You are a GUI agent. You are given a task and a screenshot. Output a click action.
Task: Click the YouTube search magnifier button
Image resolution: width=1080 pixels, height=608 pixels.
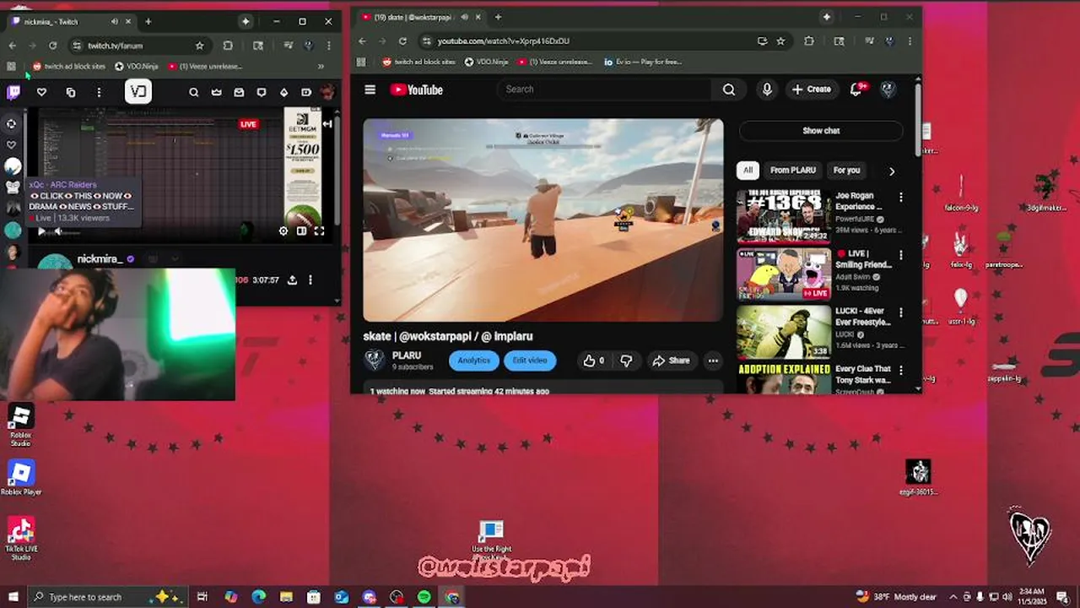pyautogui.click(x=729, y=90)
